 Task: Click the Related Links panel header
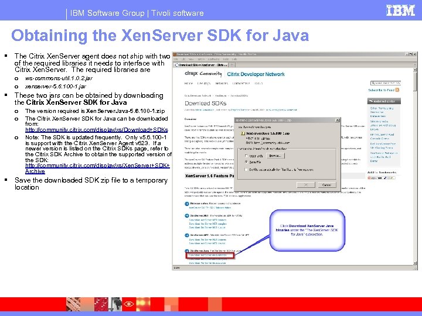click(384, 101)
